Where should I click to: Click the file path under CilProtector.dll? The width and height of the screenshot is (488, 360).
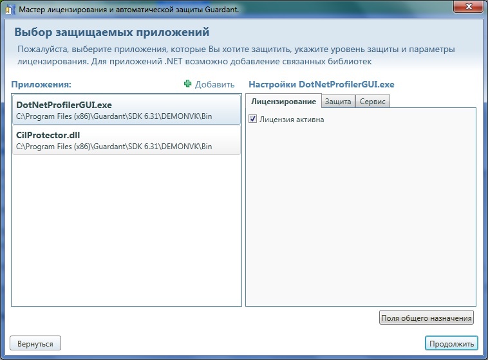(113, 147)
